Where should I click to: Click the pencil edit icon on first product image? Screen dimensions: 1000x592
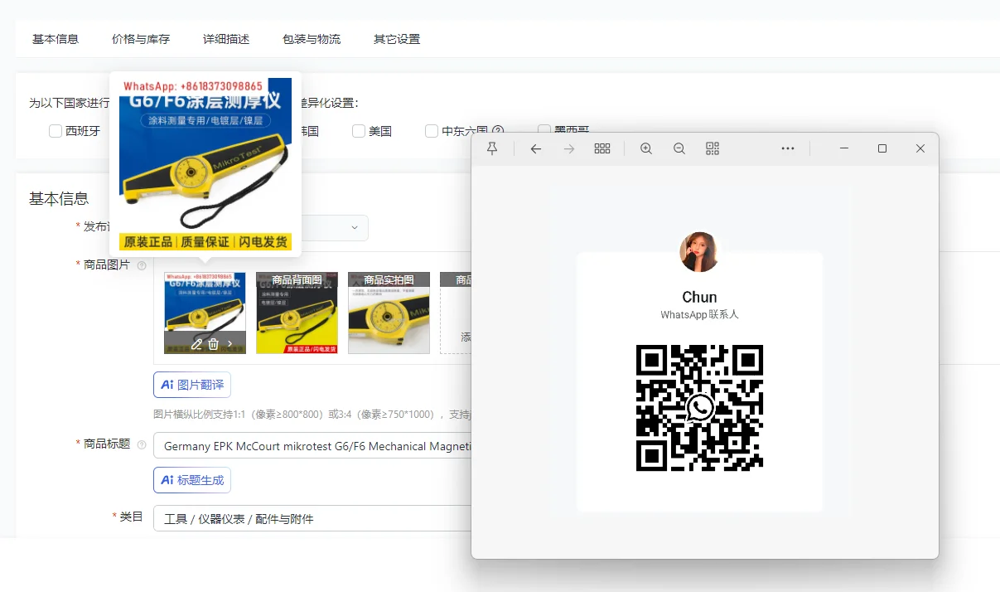pos(196,343)
